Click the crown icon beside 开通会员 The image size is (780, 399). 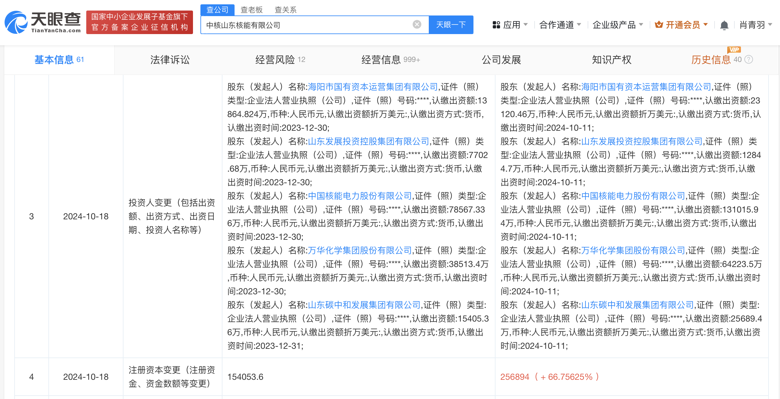click(658, 25)
